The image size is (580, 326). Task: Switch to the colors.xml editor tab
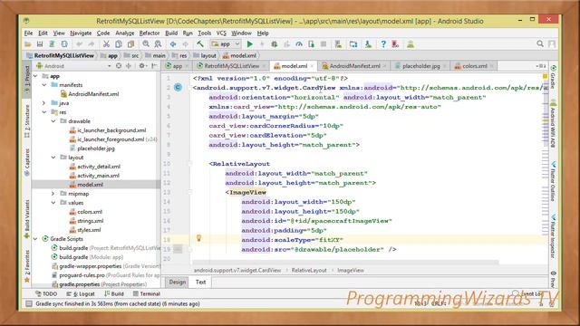(x=474, y=66)
